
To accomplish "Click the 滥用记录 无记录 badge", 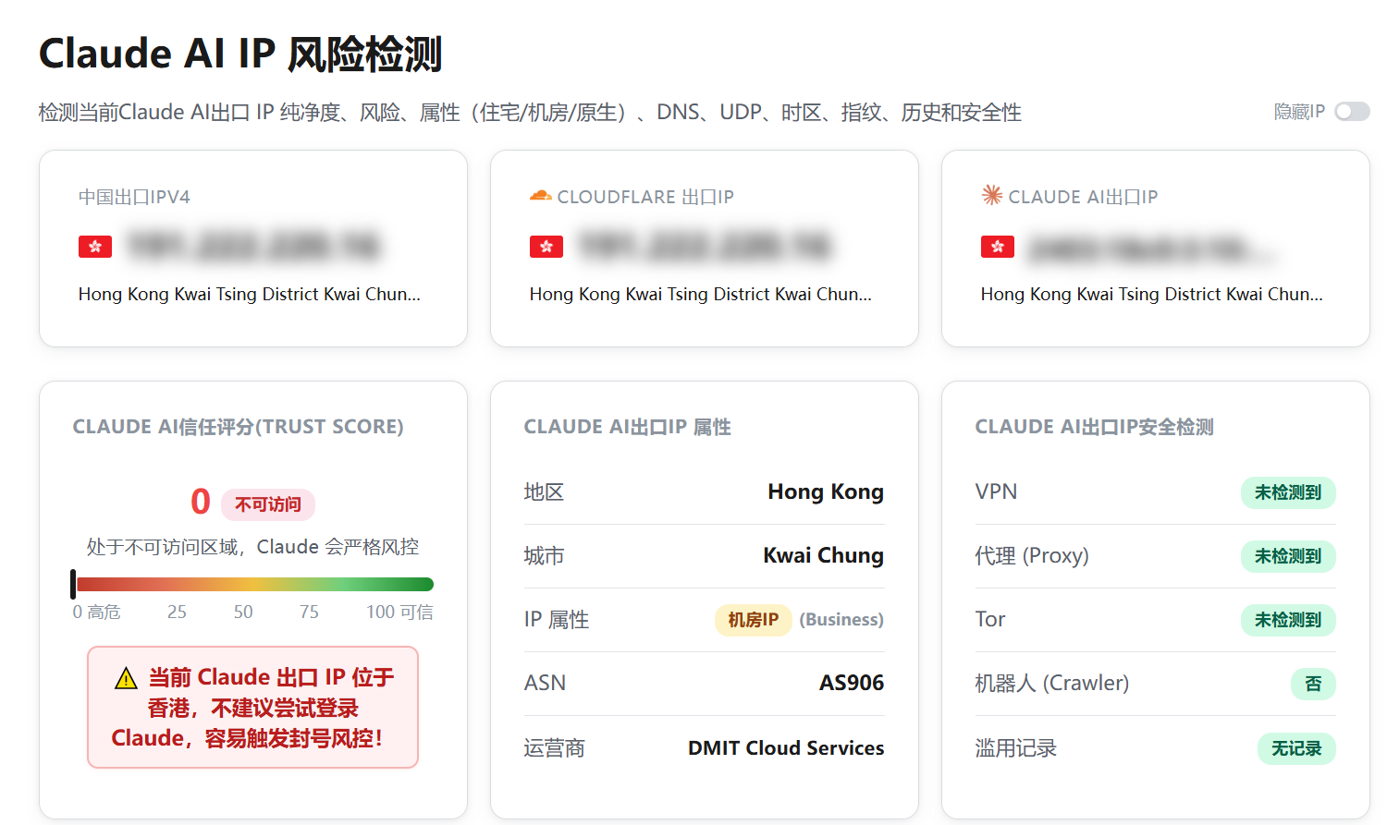I will 1296,748.
